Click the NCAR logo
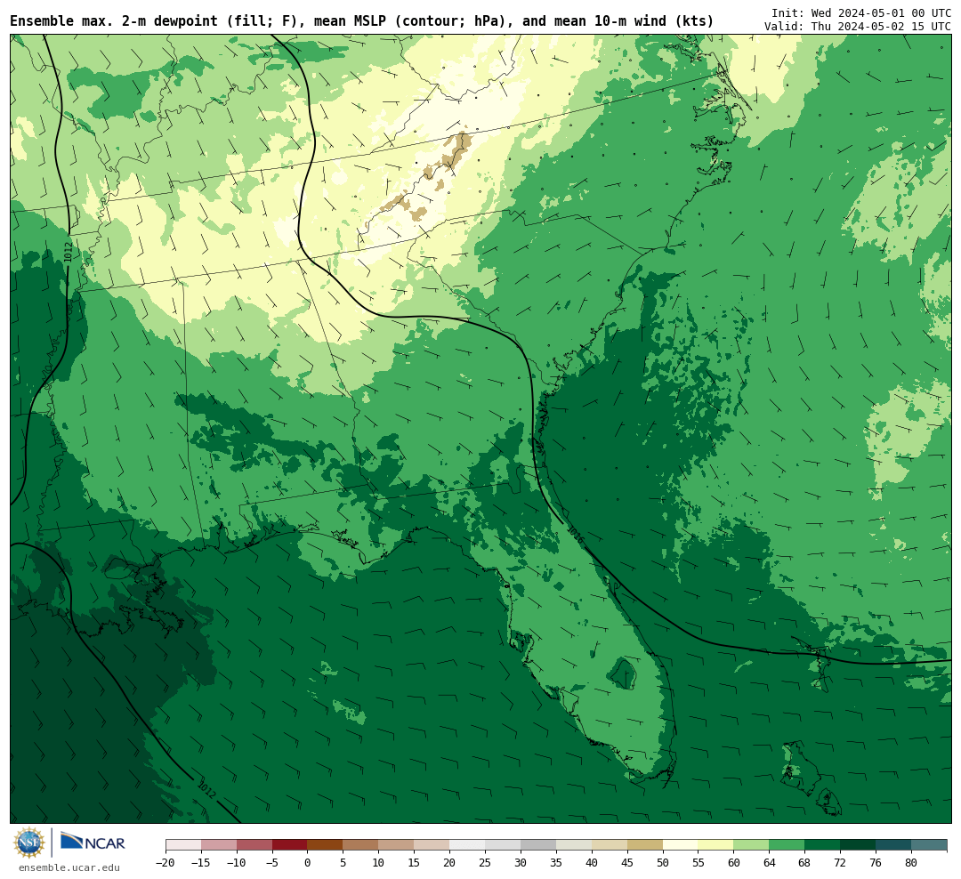The width and height of the screenshot is (961, 879). (93, 842)
